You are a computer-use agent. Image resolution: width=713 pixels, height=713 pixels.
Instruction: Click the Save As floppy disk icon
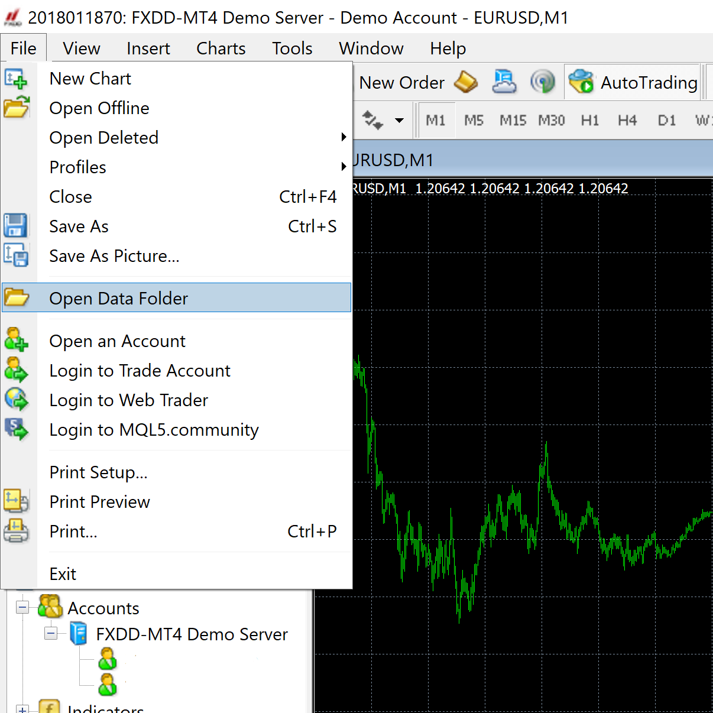(16, 226)
